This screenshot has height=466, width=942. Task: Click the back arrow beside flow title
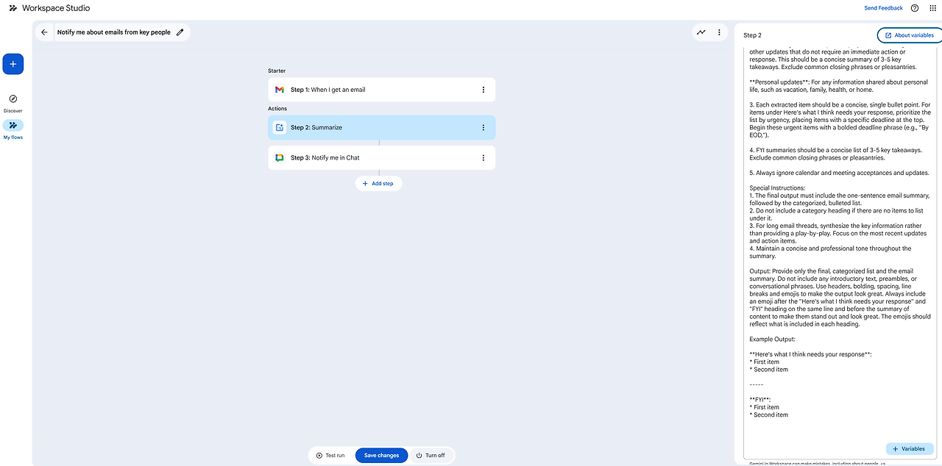click(x=44, y=32)
